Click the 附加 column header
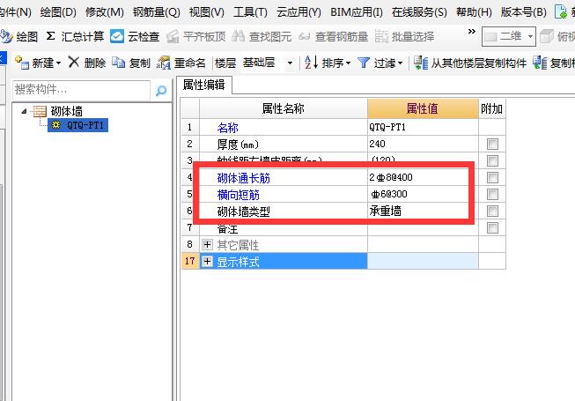This screenshot has height=401, width=575. 492,108
